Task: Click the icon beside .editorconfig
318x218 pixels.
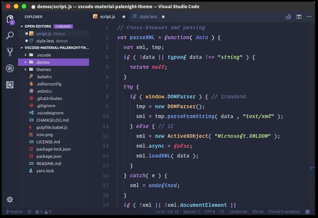Action: coord(31,84)
